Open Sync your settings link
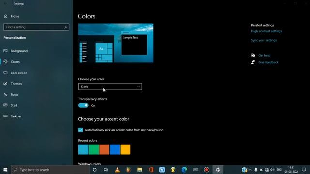Viewport: 310px width, 174px height. click(263, 40)
